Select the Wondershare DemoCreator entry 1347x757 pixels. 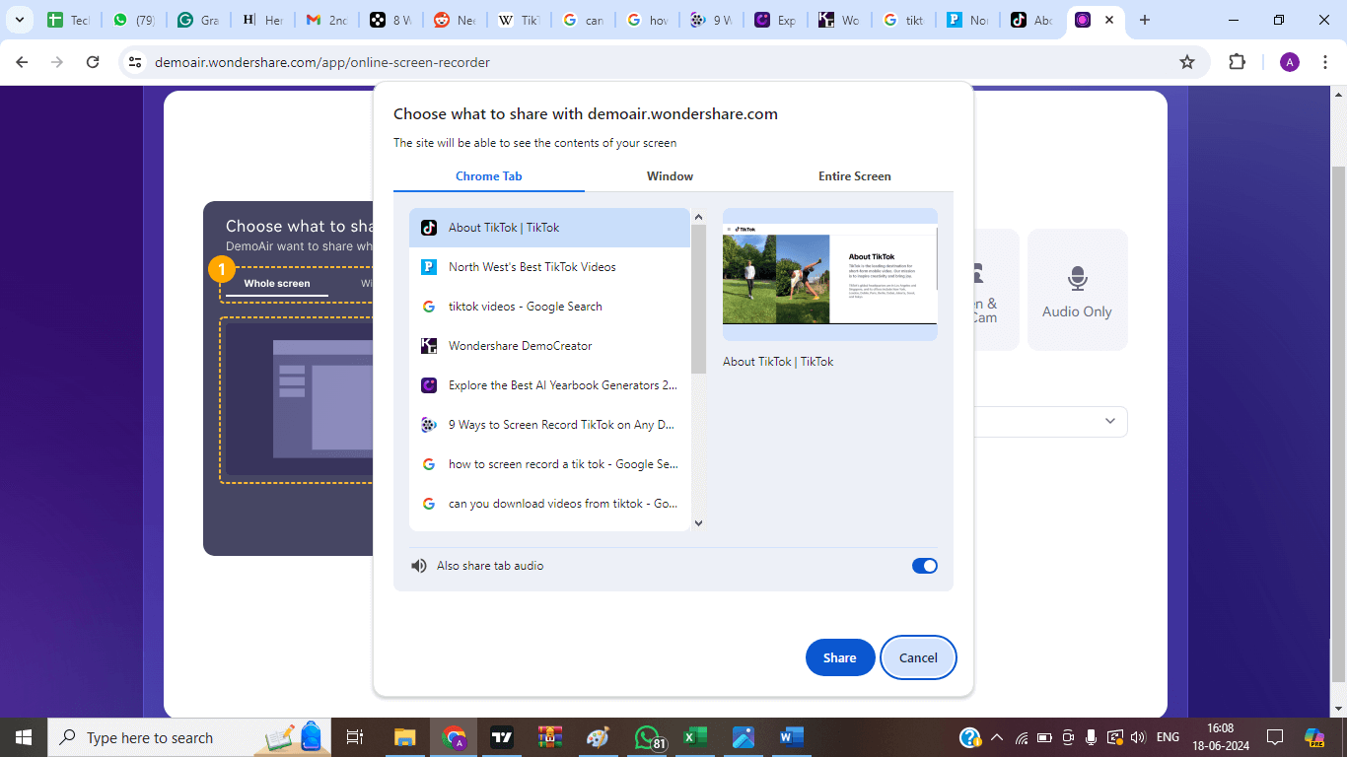pyautogui.click(x=549, y=346)
